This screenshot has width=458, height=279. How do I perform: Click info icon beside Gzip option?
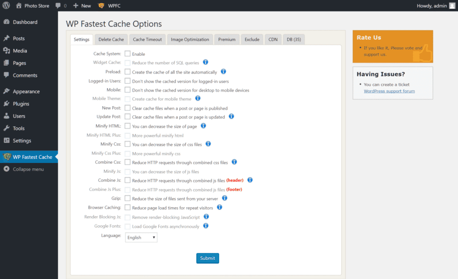225,198
